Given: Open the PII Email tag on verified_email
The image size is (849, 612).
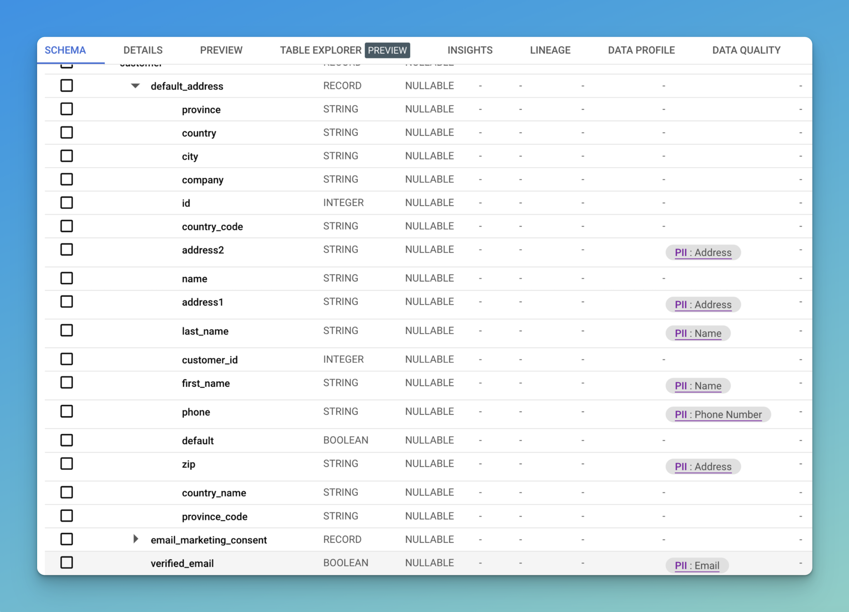Looking at the screenshot, I should point(697,565).
